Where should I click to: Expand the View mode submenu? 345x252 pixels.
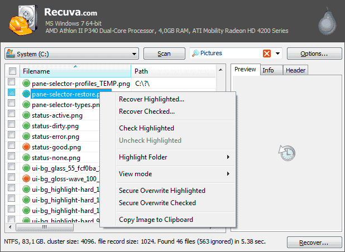[x=228, y=174]
